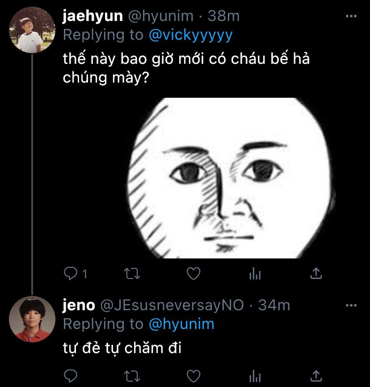Screen dimensions: 370x387
Task: View analytics for jeno's tweet
Action: click(x=255, y=377)
